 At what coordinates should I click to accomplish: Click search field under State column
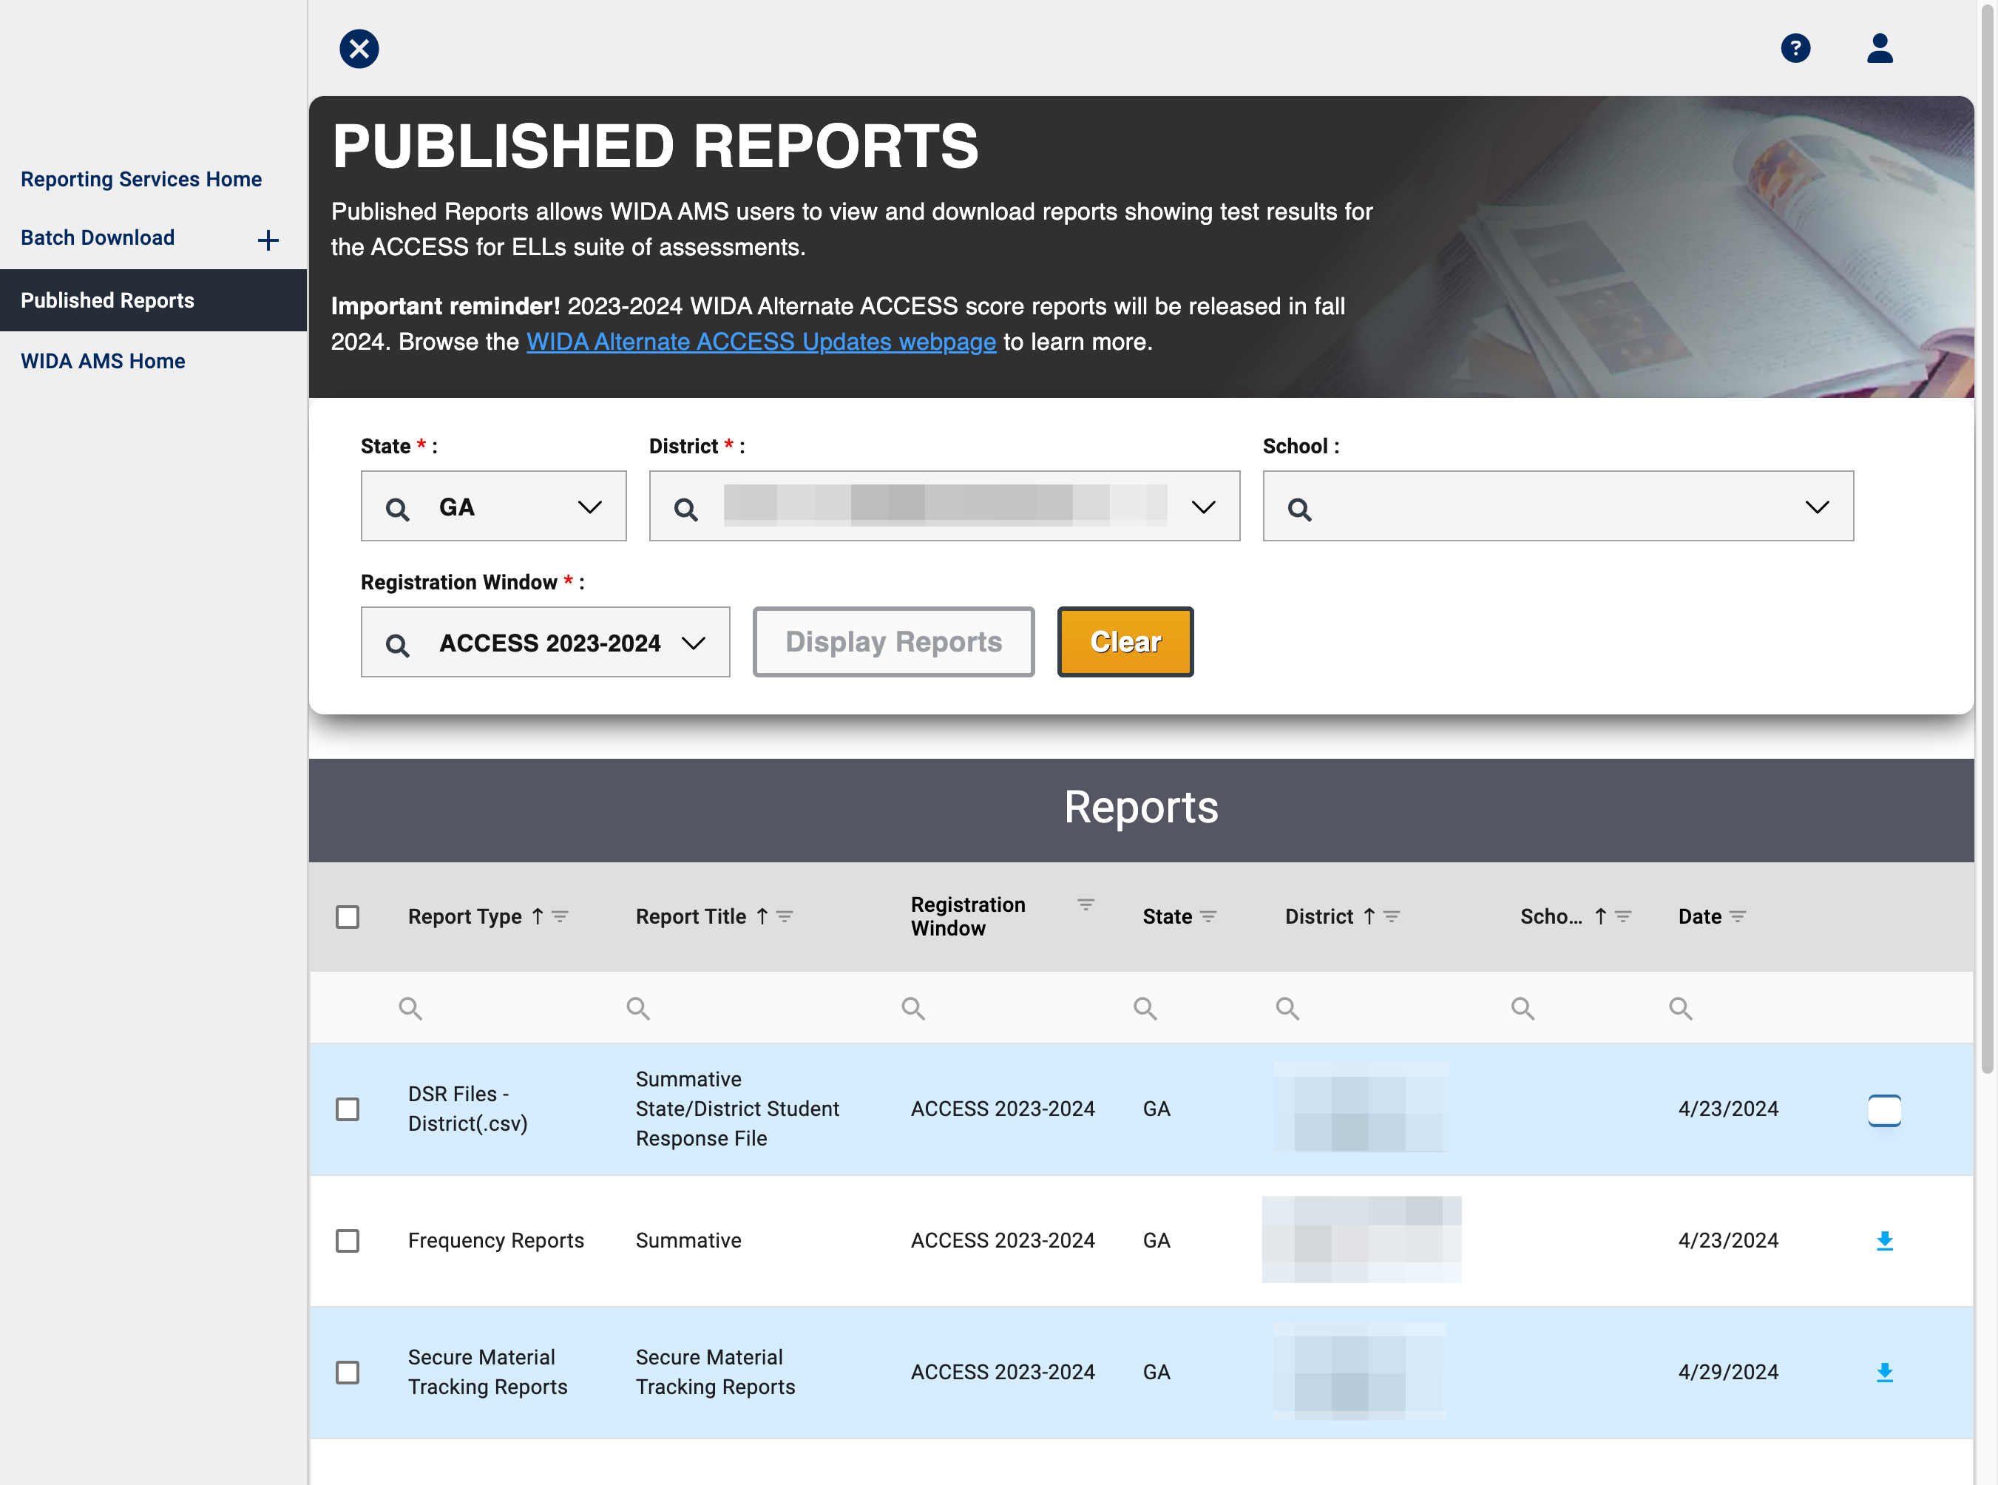1144,1008
